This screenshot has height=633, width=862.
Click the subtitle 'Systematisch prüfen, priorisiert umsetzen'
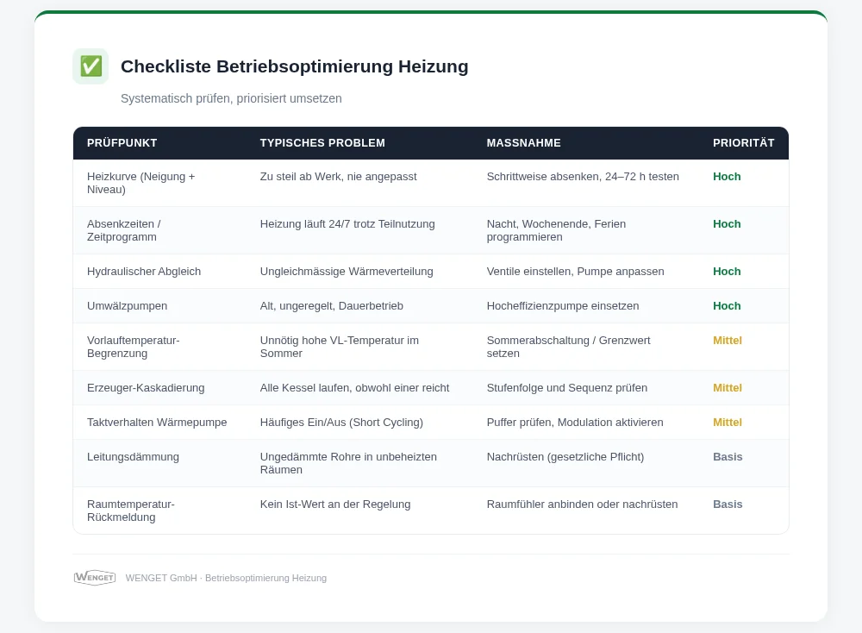(x=231, y=98)
